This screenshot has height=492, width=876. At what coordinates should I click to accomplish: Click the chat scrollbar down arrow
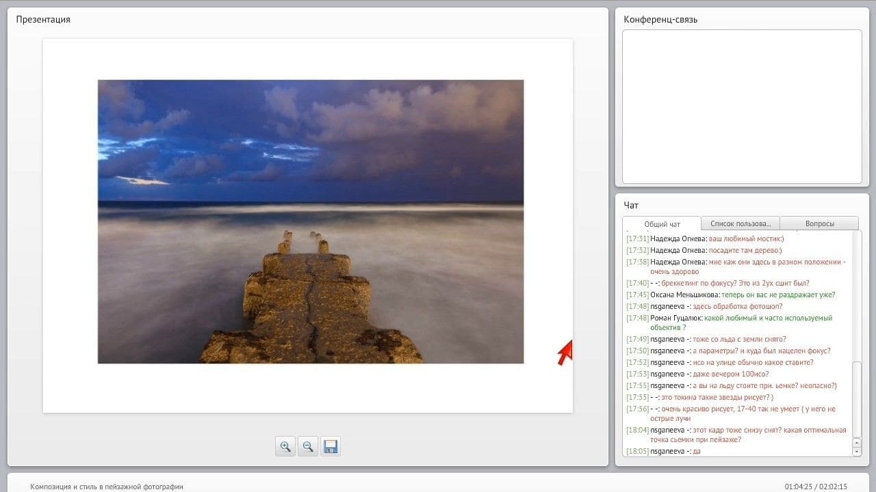[x=857, y=452]
